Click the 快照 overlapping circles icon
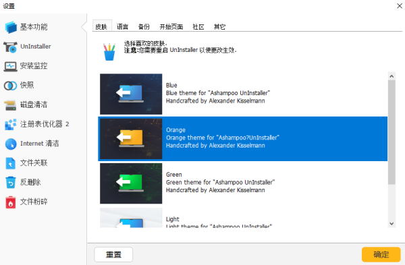Screen dimensions: 405x265 click(x=10, y=86)
